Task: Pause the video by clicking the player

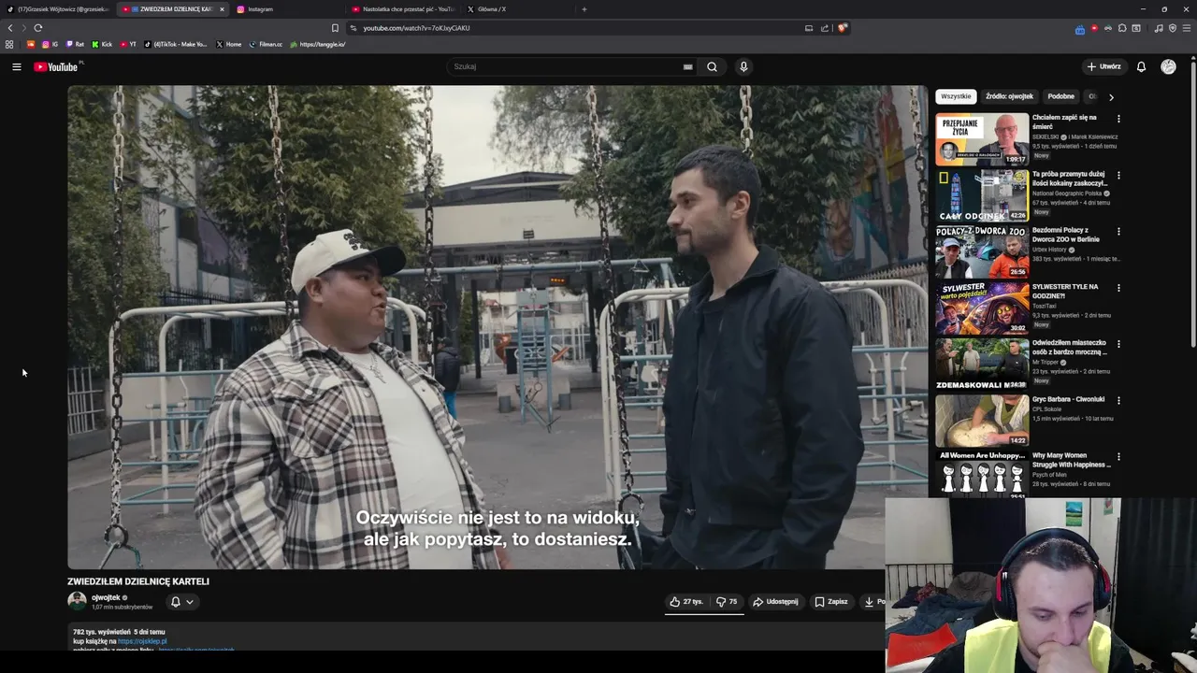Action: pos(498,327)
